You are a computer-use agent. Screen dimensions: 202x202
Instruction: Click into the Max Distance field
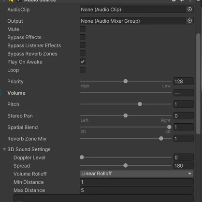[137, 190]
